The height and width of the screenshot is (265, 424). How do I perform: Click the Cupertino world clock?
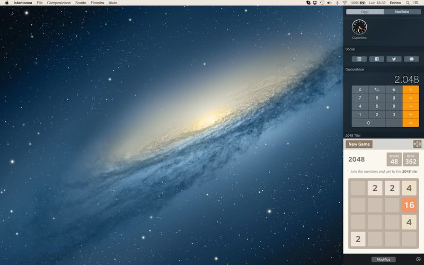359,29
